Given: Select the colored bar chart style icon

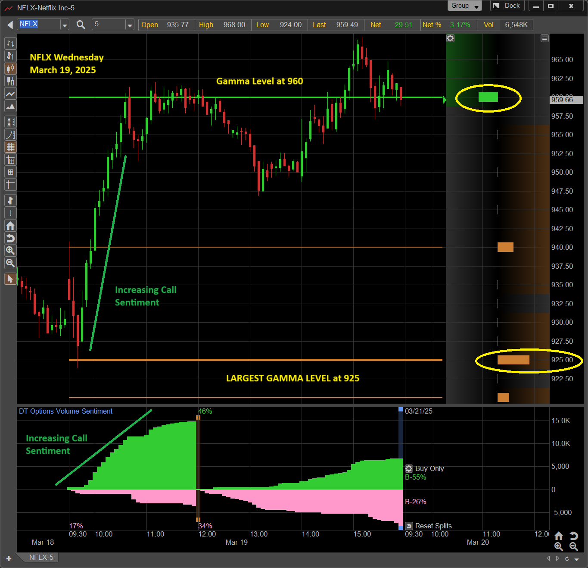Looking at the screenshot, I should pos(10,56).
